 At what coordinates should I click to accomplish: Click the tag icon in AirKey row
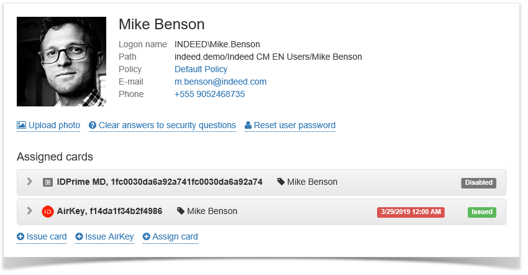click(x=181, y=212)
